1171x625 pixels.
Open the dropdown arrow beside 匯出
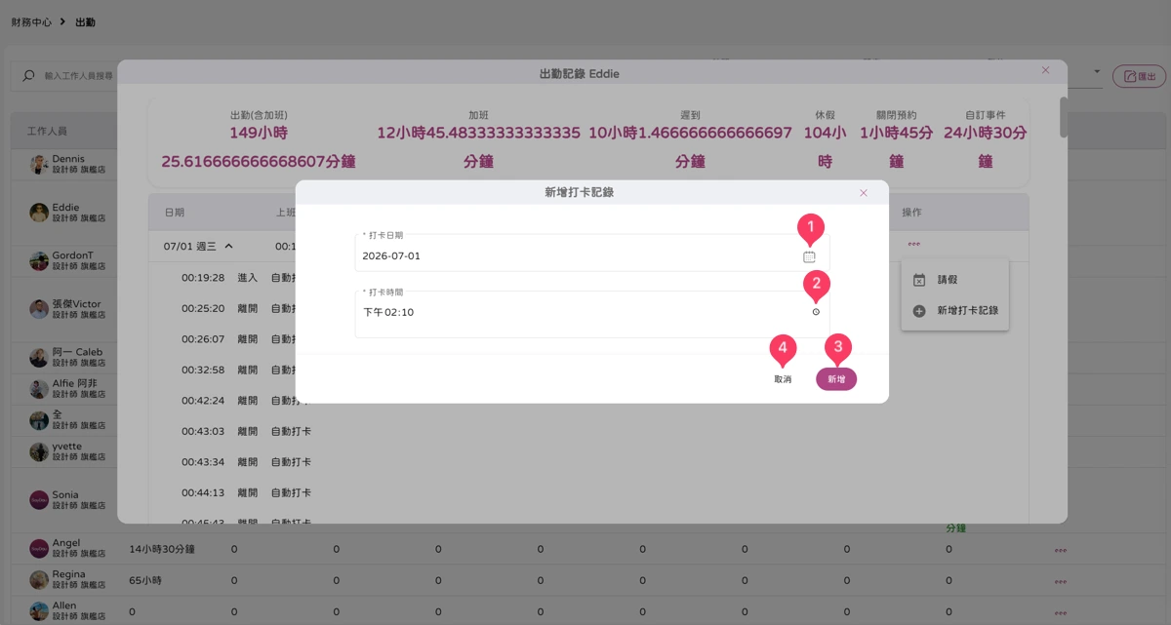[x=1096, y=72]
